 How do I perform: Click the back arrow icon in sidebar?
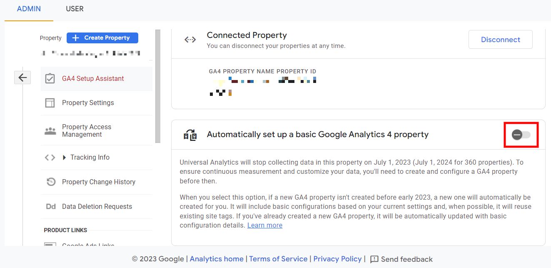(x=22, y=77)
